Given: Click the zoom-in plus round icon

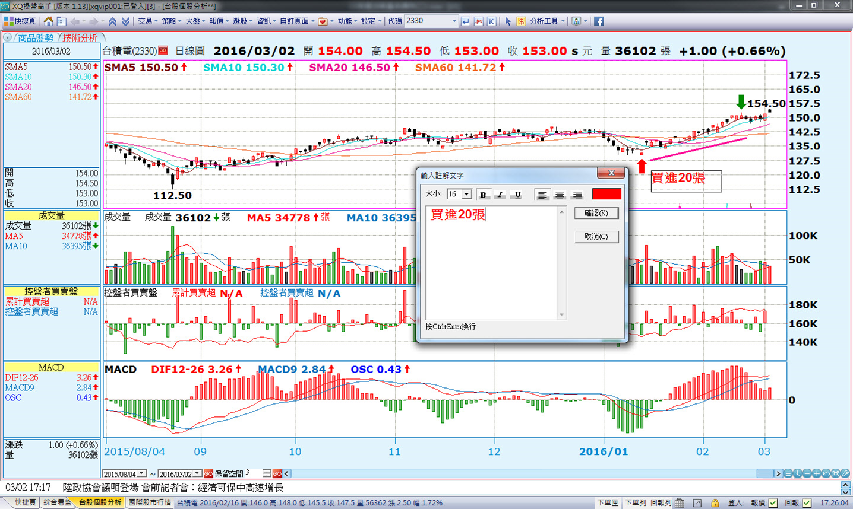Looking at the screenshot, I should coord(817,473).
